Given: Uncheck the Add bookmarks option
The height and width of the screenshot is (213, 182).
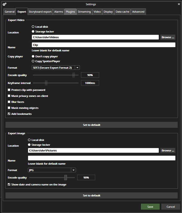Looking at the screenshot, I should (9, 114).
